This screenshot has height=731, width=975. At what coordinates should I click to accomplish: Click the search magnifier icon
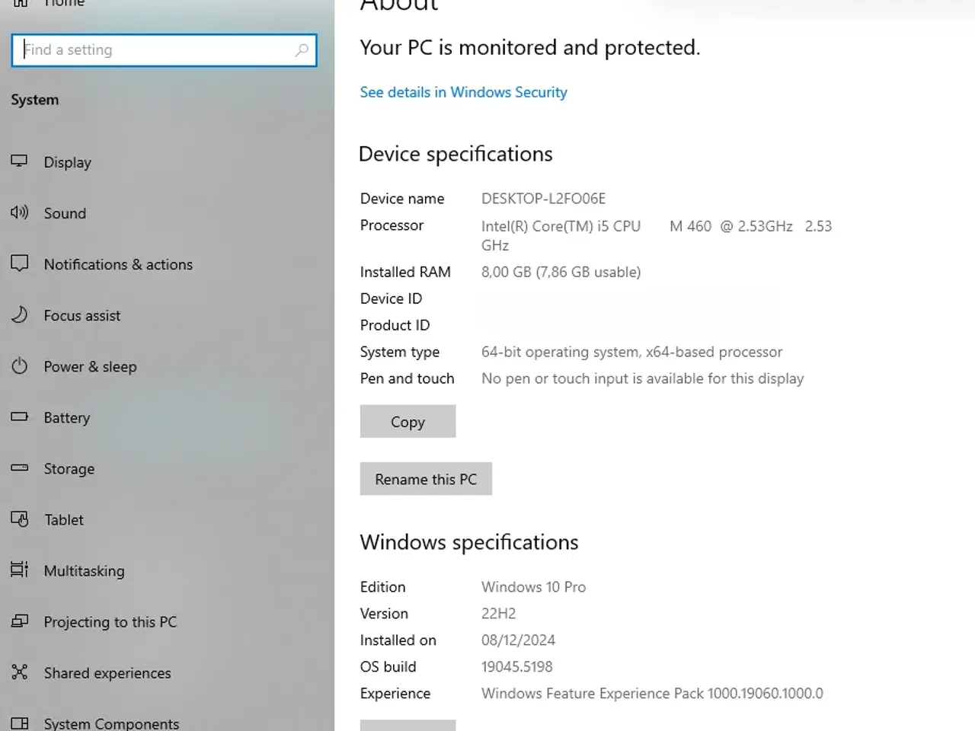(x=302, y=50)
